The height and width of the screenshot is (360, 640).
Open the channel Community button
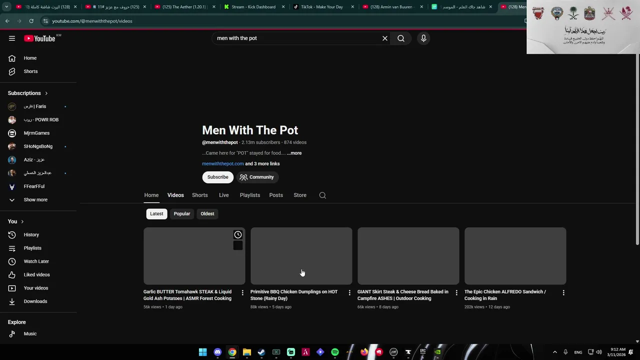[x=256, y=177]
